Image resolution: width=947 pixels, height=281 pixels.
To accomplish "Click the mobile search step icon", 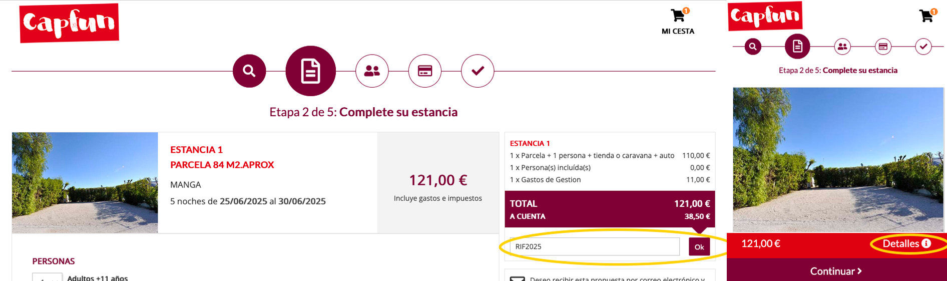I will (753, 47).
